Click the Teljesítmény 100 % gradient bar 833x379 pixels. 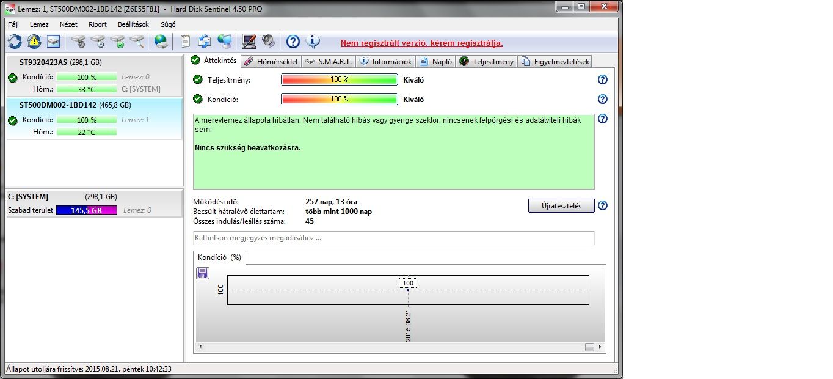click(340, 79)
